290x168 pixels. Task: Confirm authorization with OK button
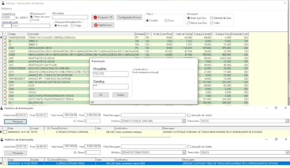point(101,95)
